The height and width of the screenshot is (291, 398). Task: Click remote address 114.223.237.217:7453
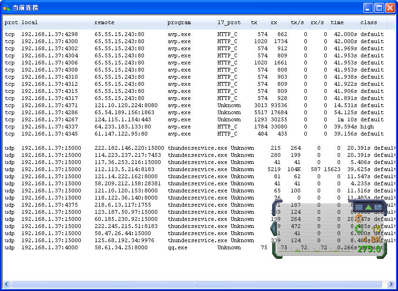point(128,155)
